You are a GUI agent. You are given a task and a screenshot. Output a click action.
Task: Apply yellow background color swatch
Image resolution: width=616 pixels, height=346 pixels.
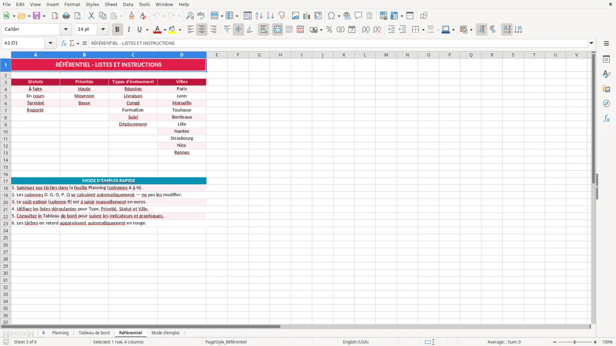coord(172,30)
